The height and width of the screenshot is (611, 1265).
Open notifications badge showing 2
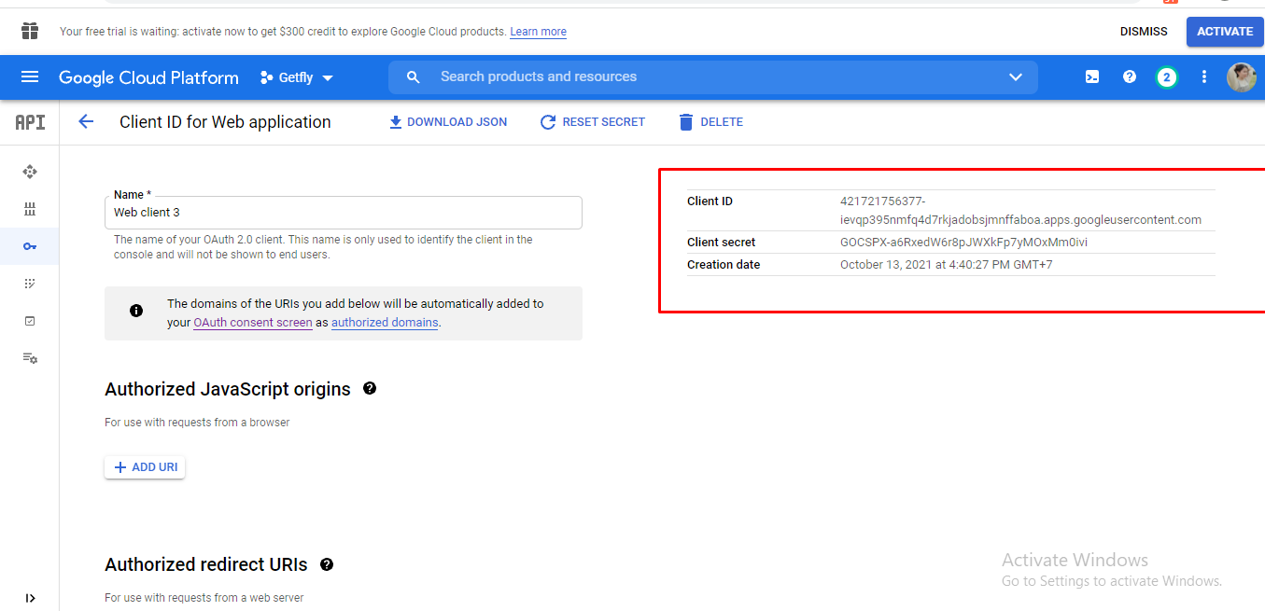point(1166,77)
